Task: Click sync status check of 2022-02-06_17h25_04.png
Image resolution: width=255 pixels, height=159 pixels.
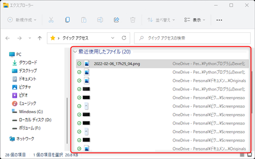Action: [x=79, y=64]
